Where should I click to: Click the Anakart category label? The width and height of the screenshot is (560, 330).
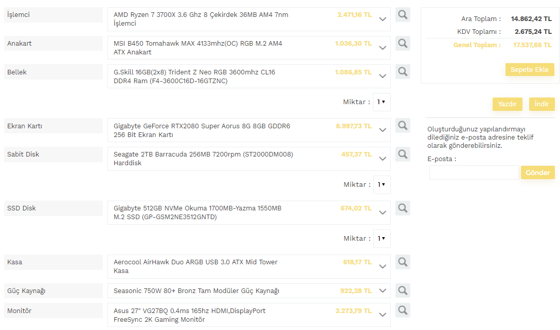(53, 44)
